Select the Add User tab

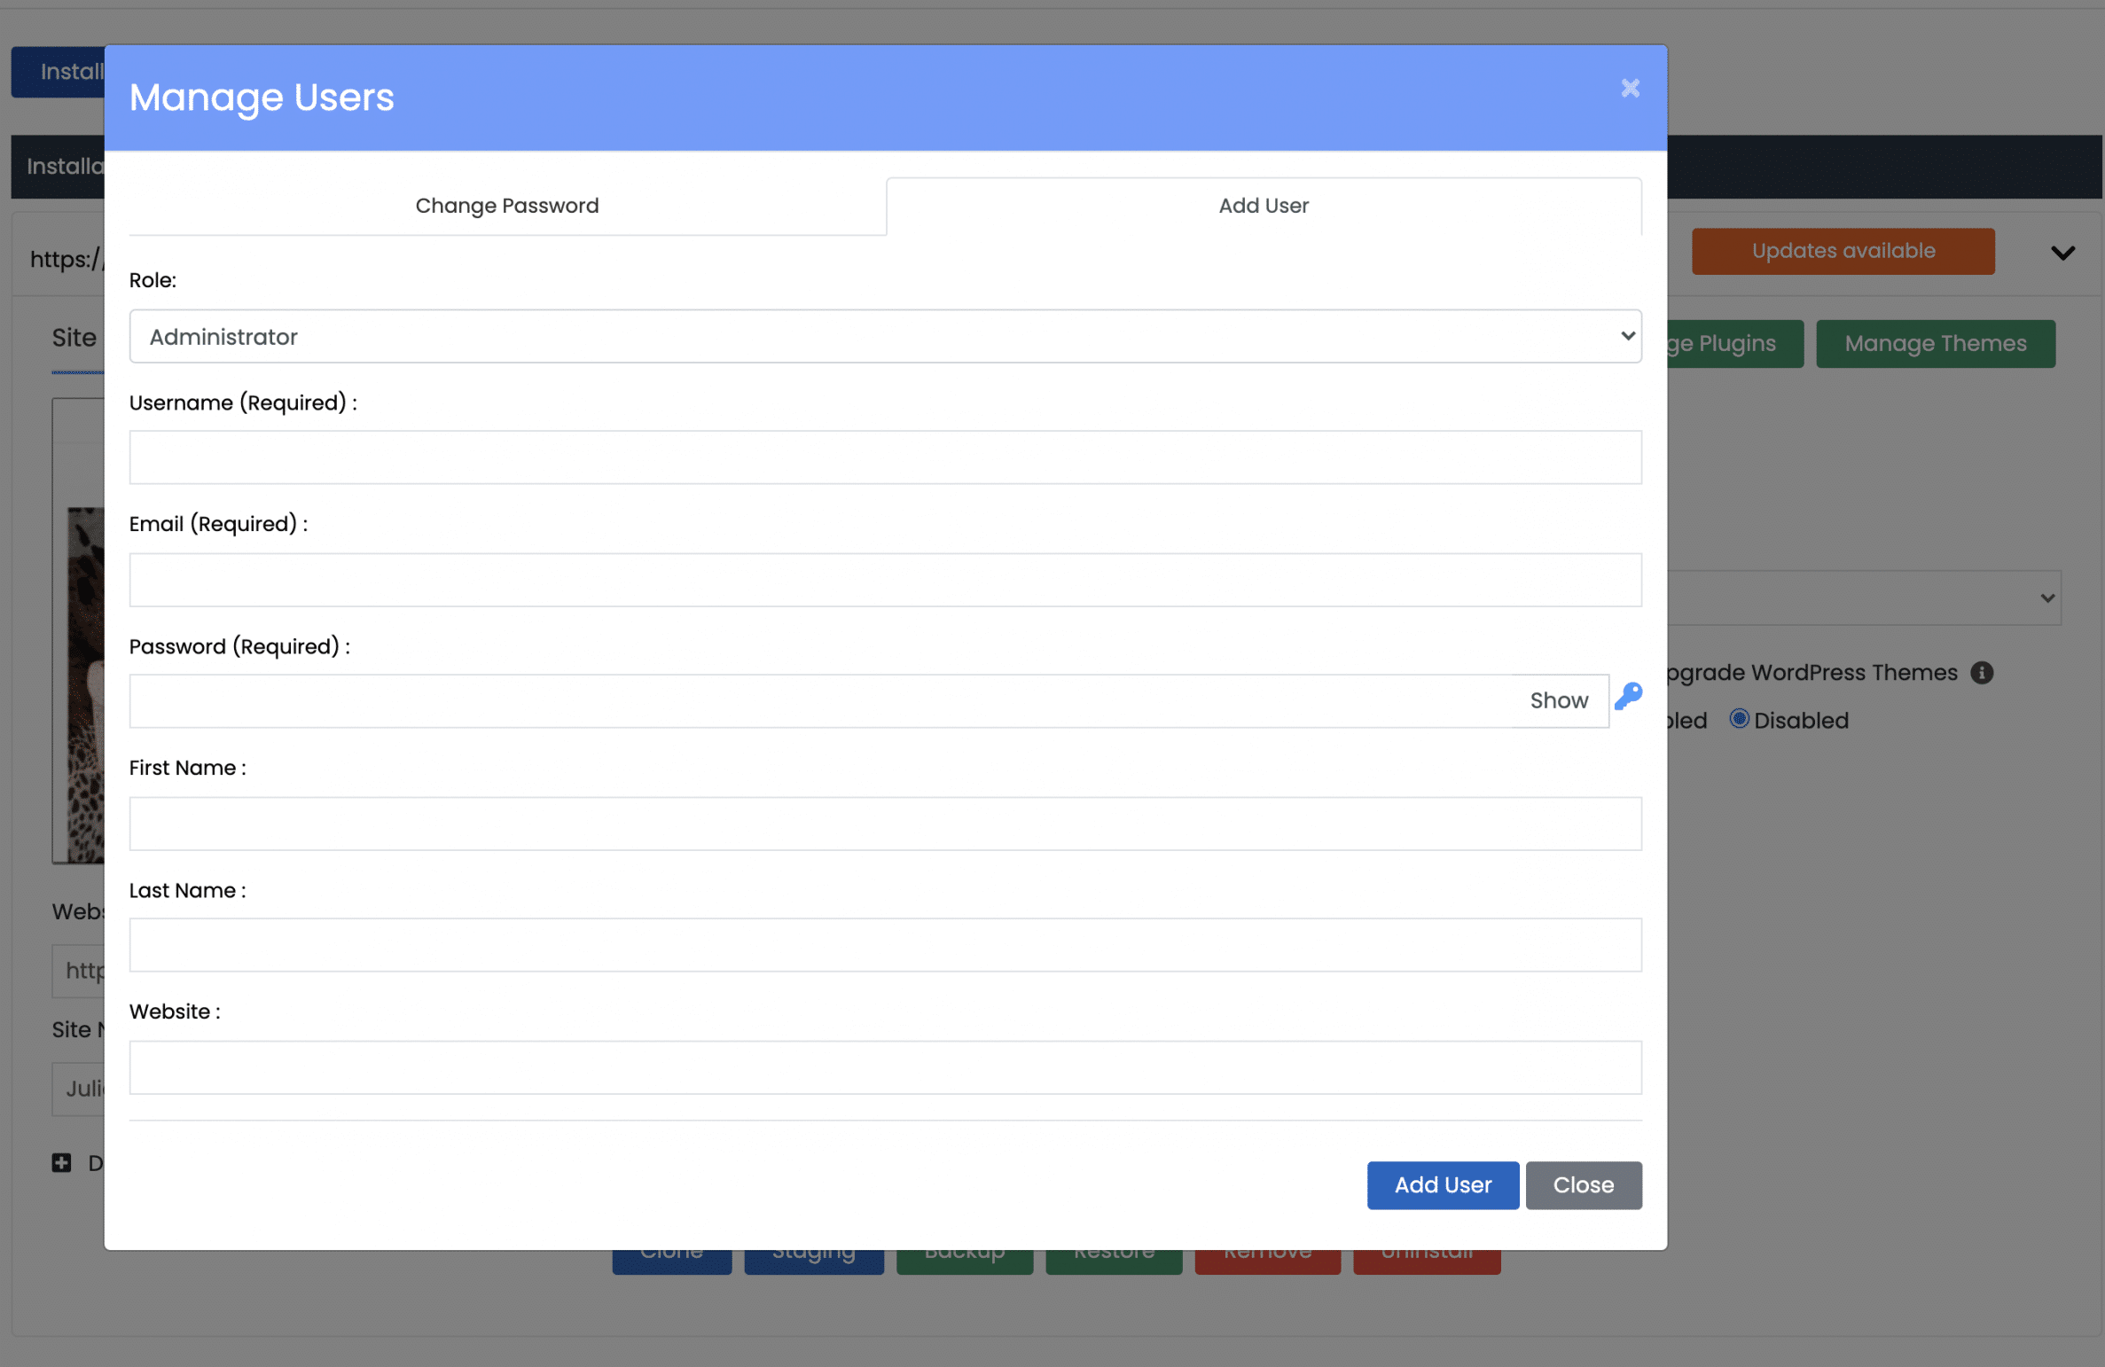[x=1264, y=206]
